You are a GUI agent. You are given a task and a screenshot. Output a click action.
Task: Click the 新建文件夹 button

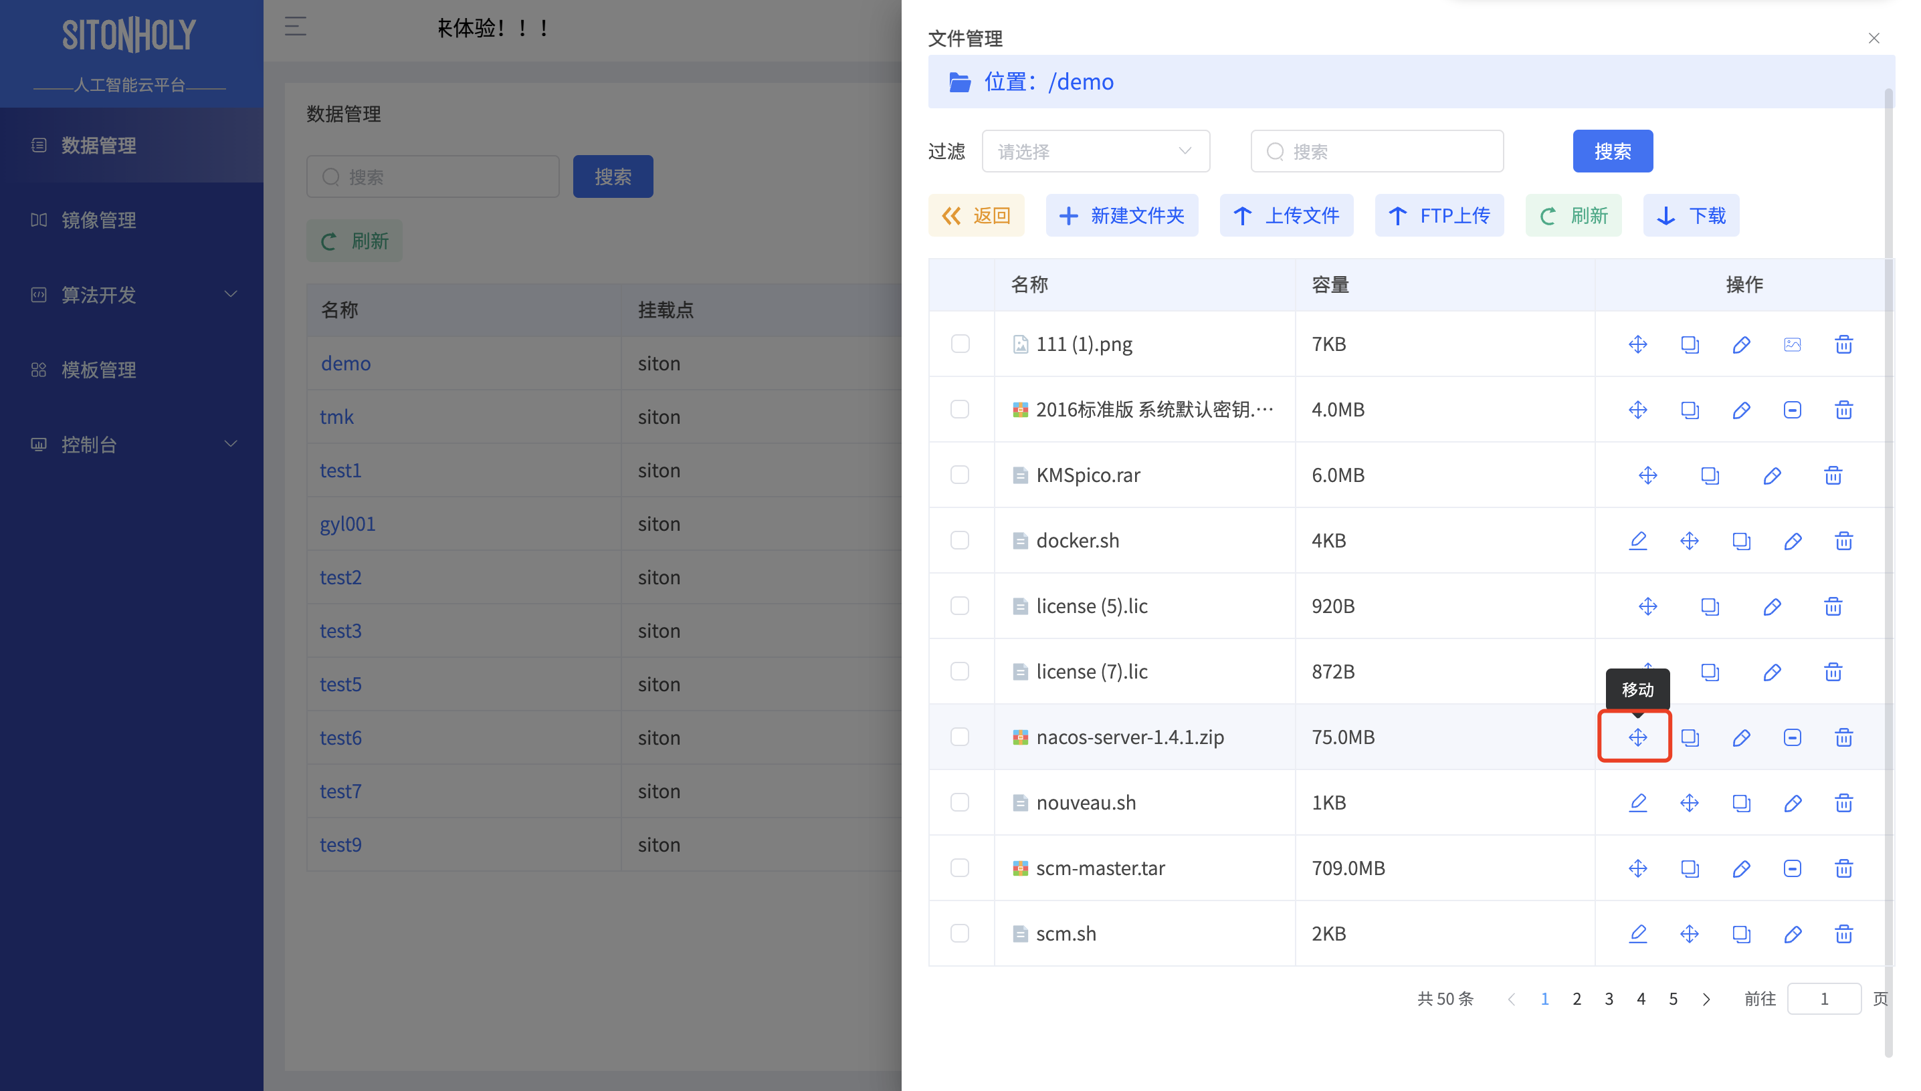(x=1122, y=216)
